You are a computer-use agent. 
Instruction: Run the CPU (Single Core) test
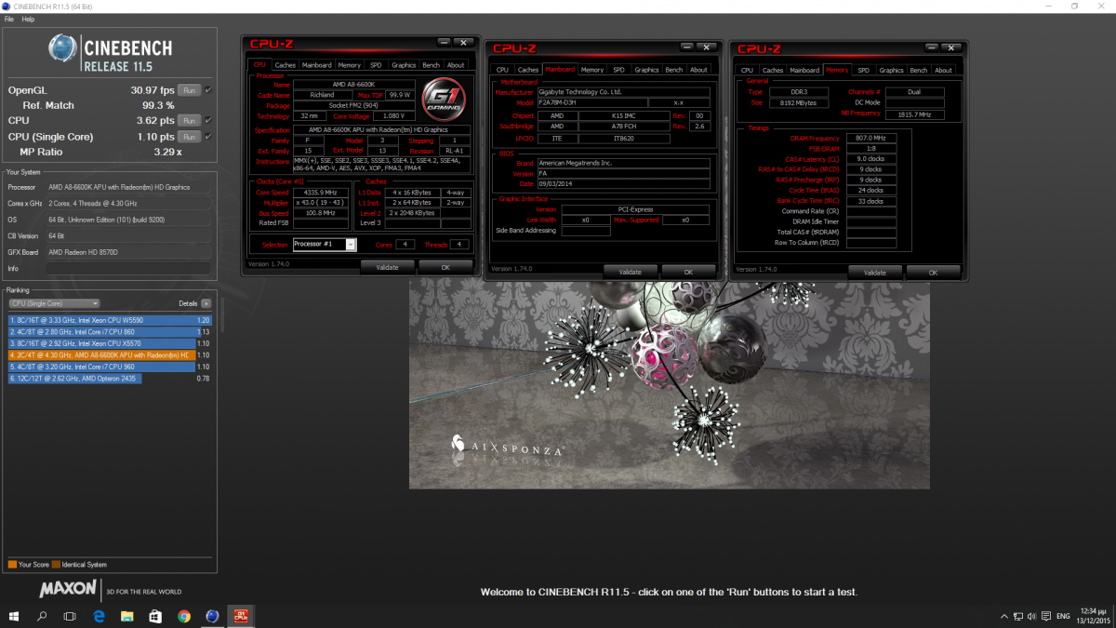click(189, 136)
